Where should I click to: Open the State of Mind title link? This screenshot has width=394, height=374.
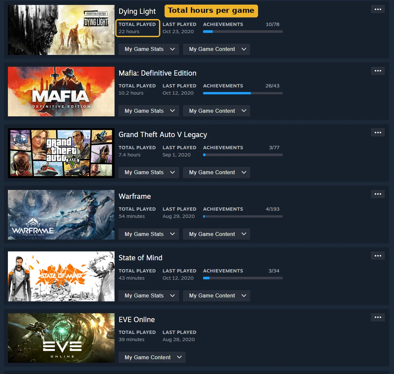click(141, 258)
